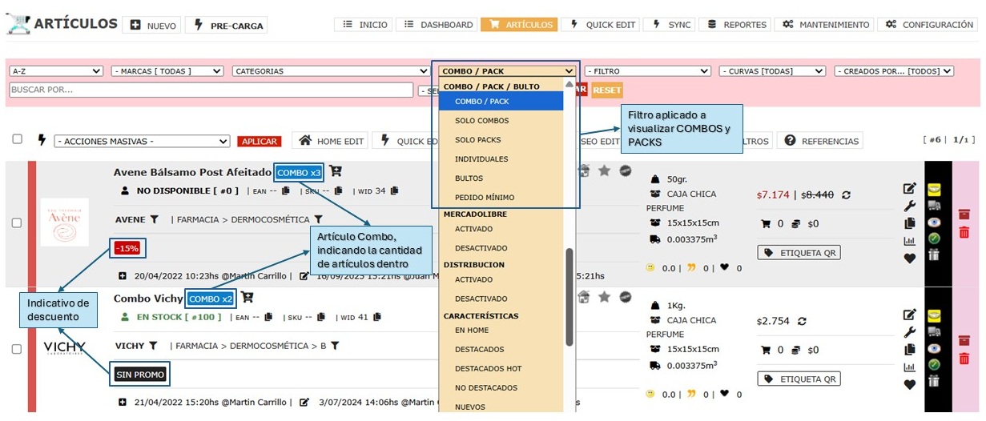Open the MARCAS [TODAS] dropdown

pyautogui.click(x=167, y=71)
